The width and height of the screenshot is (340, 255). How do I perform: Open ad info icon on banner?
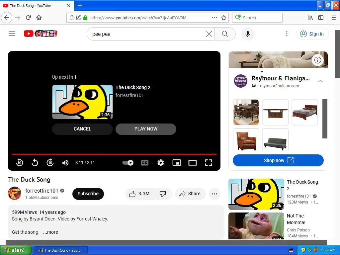(x=317, y=60)
